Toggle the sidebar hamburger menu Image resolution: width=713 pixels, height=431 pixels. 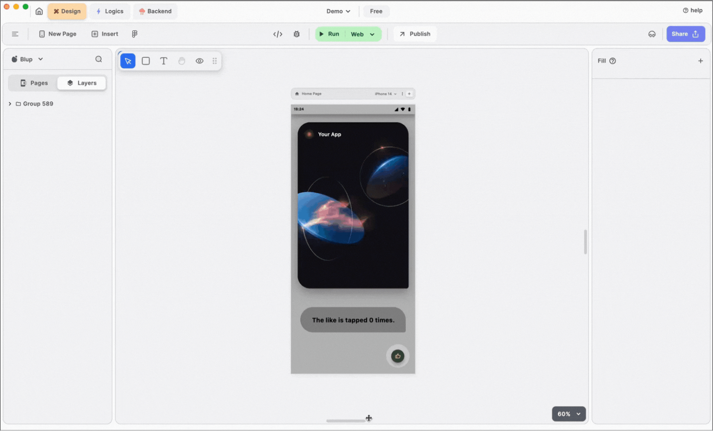pyautogui.click(x=15, y=34)
